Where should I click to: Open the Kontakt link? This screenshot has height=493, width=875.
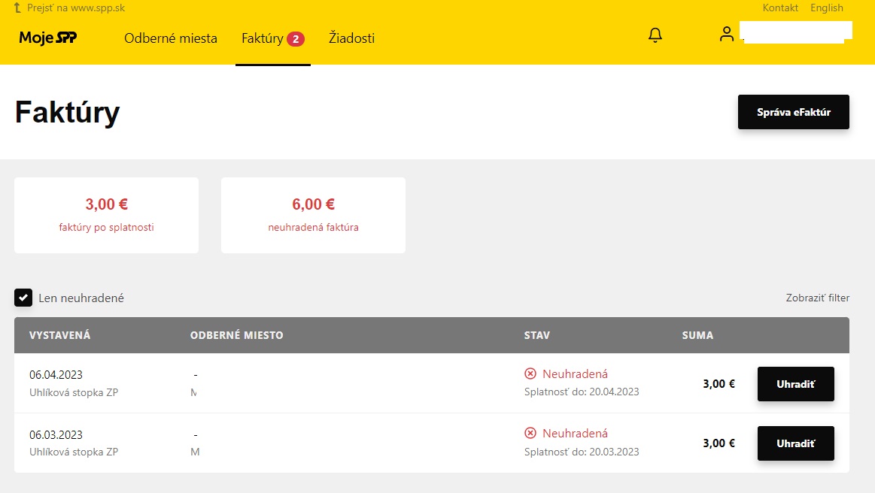click(780, 8)
